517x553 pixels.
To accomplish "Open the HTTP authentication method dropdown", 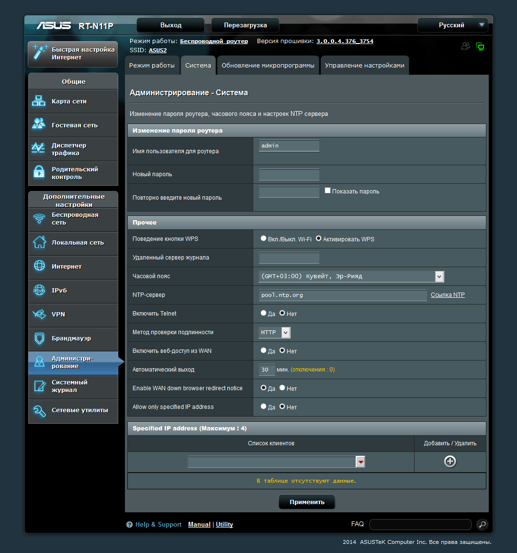I will click(x=274, y=332).
